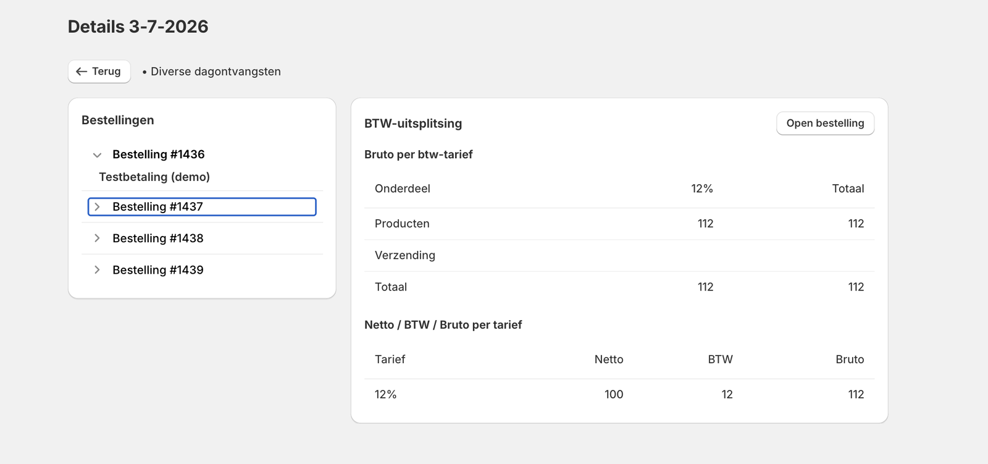Image resolution: width=988 pixels, height=464 pixels.
Task: Collapse Bestelling #1436 chevron
Action: tap(97, 154)
